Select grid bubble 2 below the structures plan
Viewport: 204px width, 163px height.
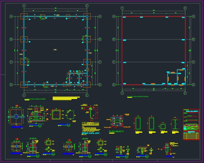[x=185, y=93]
